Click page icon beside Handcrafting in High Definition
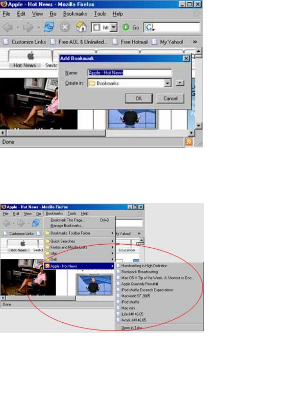Screen dimensions: 305x394 click(119, 266)
